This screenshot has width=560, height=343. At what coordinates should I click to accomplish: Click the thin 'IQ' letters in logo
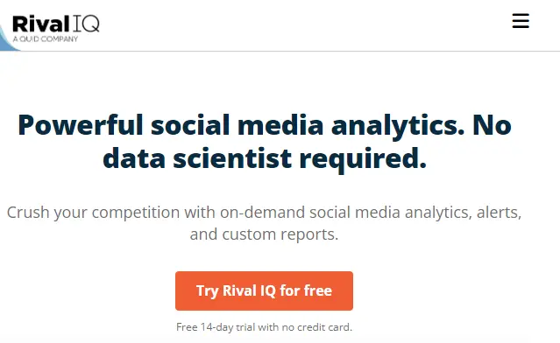pos(86,24)
